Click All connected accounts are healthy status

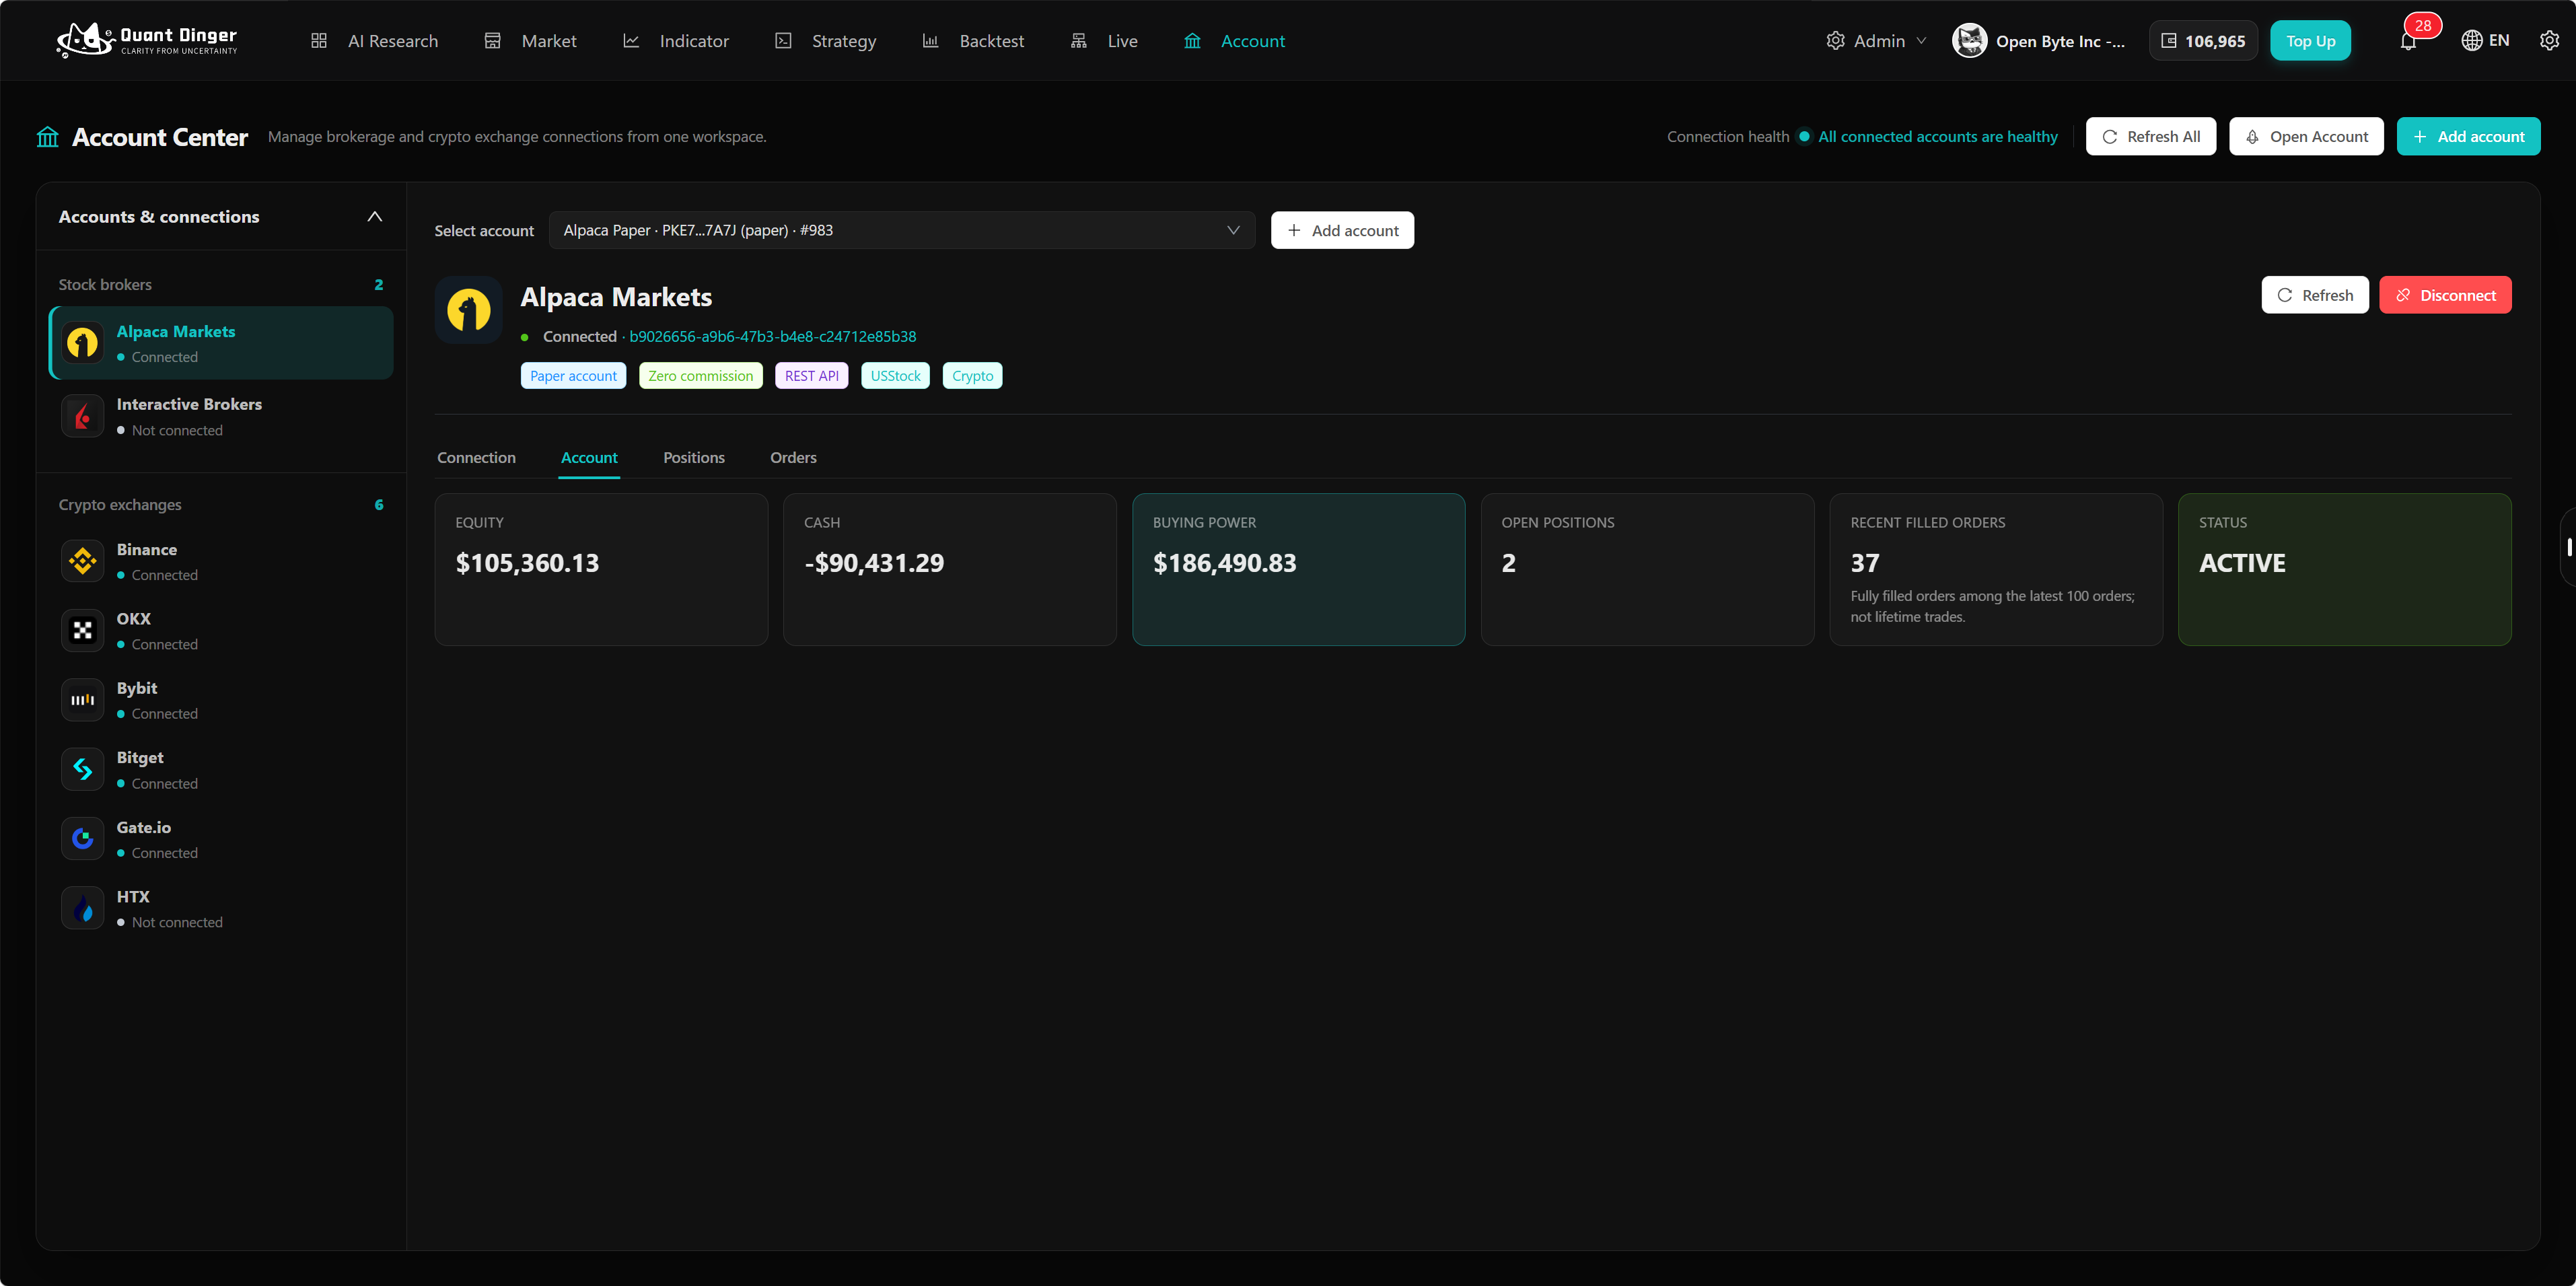pos(1937,137)
